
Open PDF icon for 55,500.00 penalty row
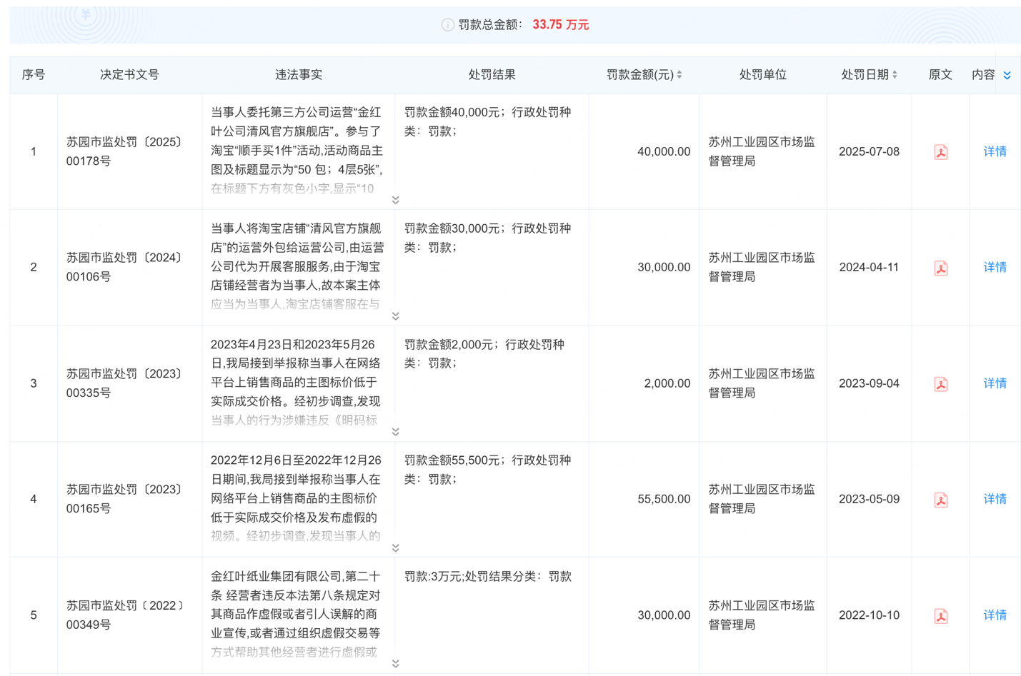[x=940, y=500]
